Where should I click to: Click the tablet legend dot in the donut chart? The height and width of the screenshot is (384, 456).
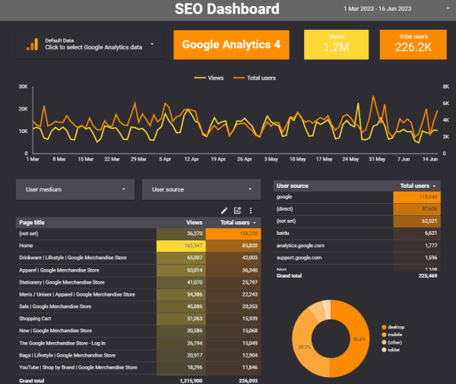coord(384,350)
